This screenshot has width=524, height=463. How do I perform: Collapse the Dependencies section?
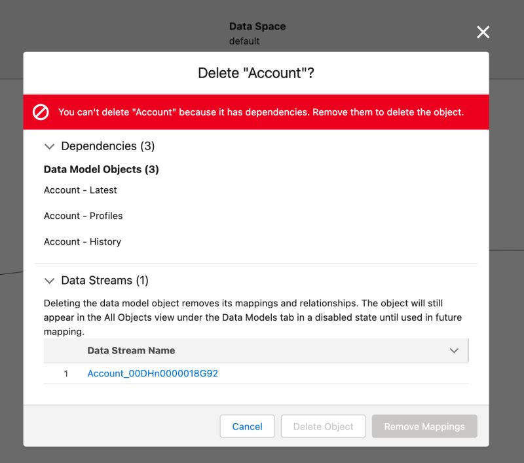tap(49, 146)
